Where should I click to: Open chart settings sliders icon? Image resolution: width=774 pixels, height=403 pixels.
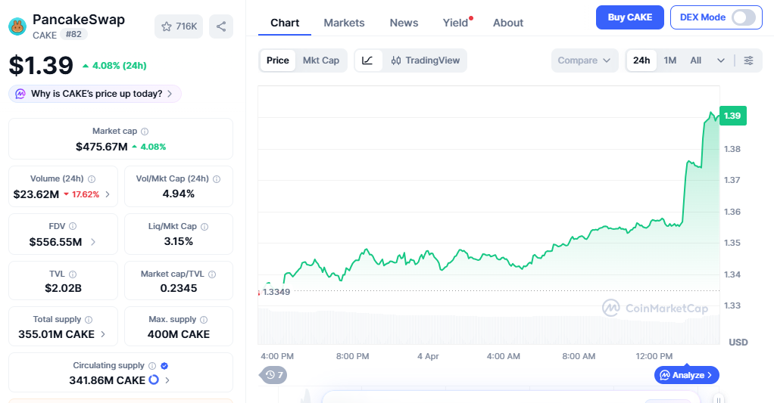click(x=748, y=60)
